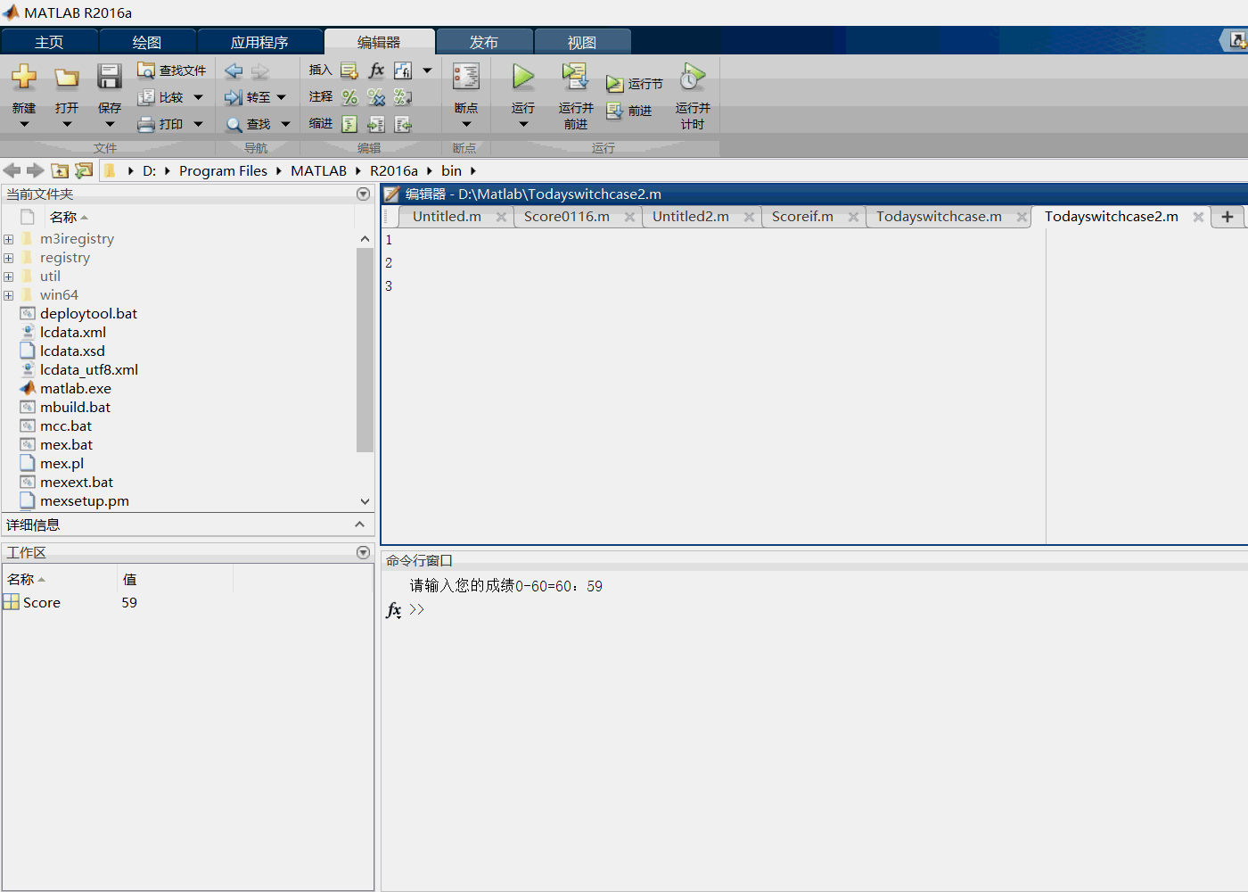1248x892 pixels.
Task: Click the 发布 ribbon tab
Action: click(x=484, y=40)
